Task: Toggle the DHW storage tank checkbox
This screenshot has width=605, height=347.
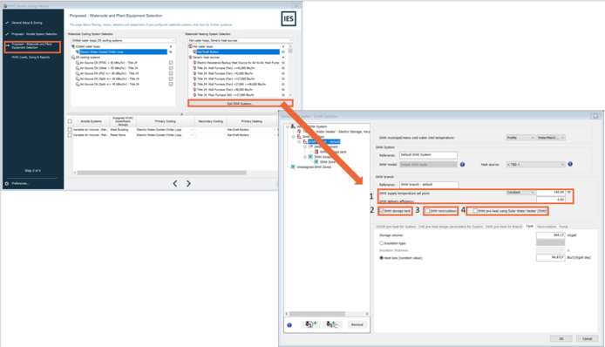Action: coord(382,211)
